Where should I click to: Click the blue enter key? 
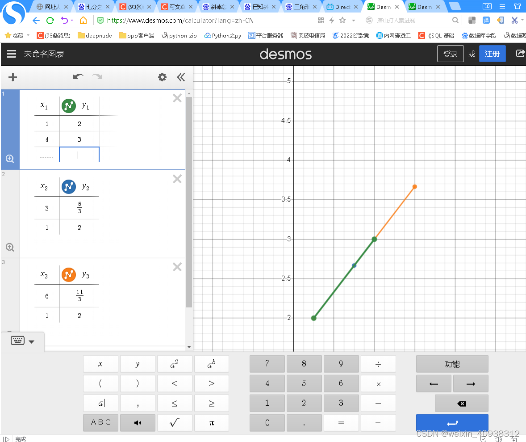tap(452, 422)
